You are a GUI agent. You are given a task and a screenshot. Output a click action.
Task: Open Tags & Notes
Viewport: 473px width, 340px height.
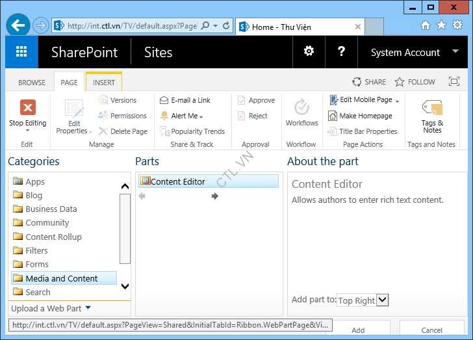point(432,108)
